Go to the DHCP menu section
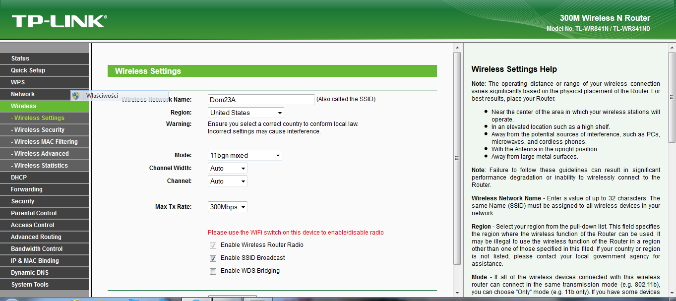 [19, 178]
